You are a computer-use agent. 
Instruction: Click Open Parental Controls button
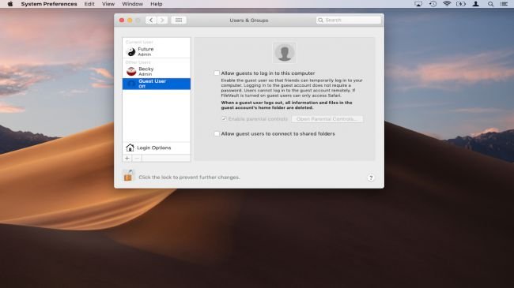(327, 119)
